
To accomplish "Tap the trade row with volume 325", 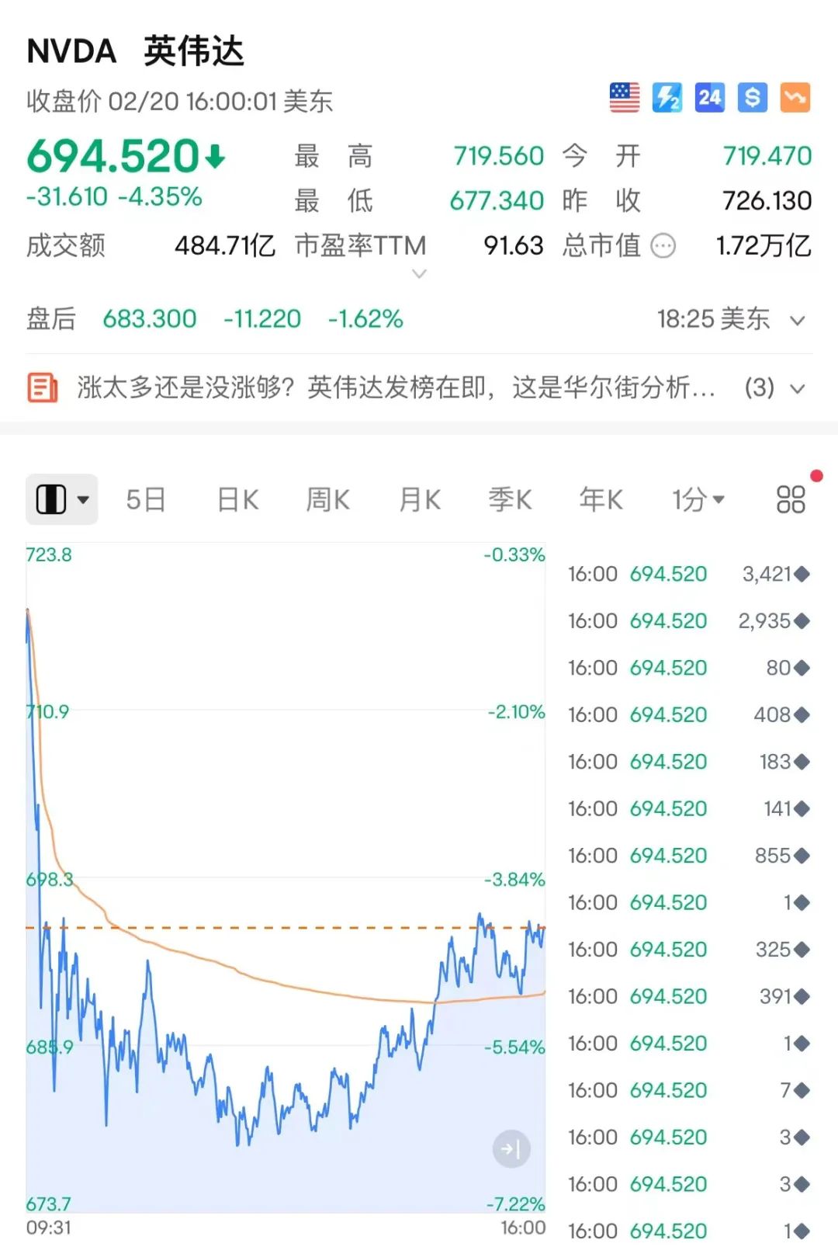I will tap(689, 950).
